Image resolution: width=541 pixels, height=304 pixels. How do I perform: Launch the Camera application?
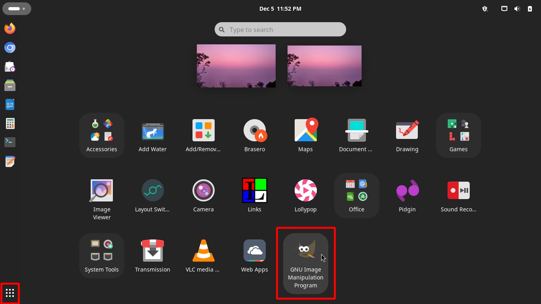coord(203,196)
